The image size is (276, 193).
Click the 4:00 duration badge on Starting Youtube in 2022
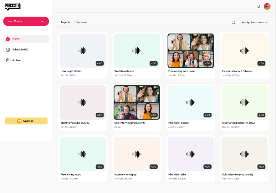click(x=99, y=115)
